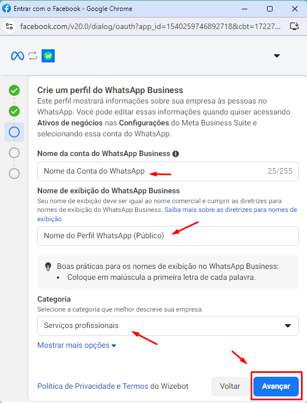Viewport: 307px width, 403px height.
Task: Open the account dropdown arrow in header
Action: click(x=277, y=56)
